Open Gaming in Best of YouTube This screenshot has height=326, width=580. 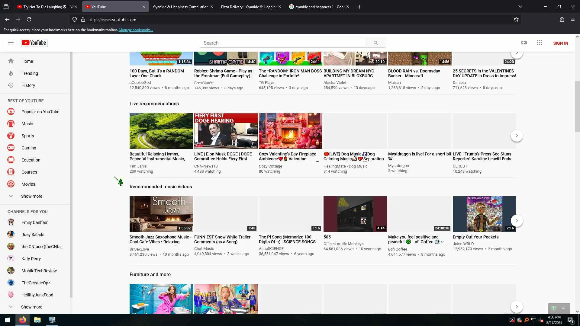(x=29, y=148)
